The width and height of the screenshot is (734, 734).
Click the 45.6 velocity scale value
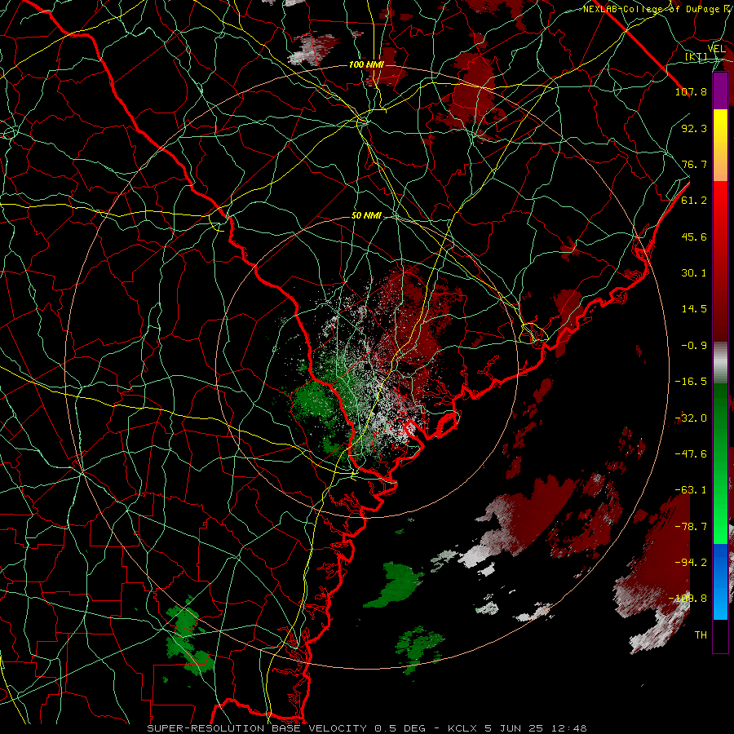tap(694, 237)
